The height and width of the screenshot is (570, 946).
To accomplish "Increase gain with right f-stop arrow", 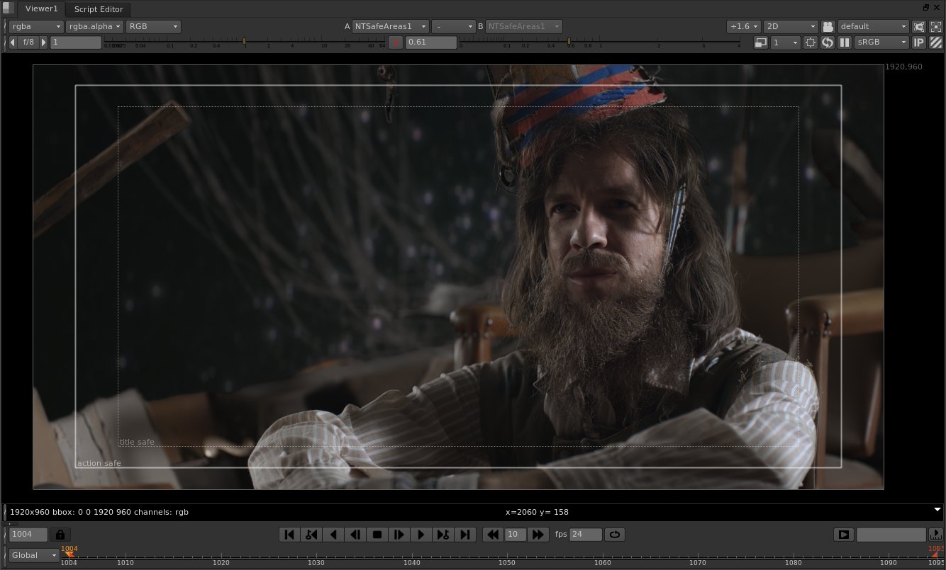I will coord(44,42).
